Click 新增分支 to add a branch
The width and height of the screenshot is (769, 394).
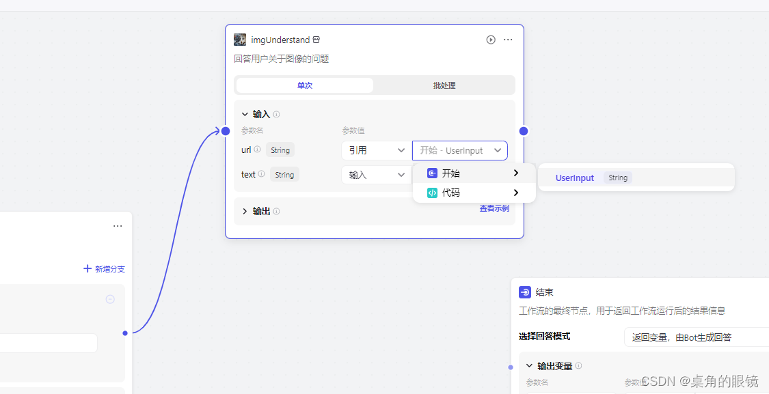click(x=104, y=268)
